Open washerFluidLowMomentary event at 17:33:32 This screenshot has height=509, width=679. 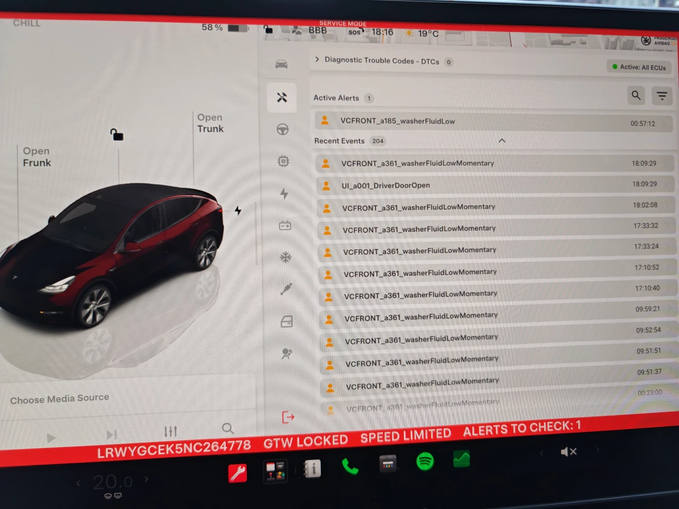pos(496,228)
